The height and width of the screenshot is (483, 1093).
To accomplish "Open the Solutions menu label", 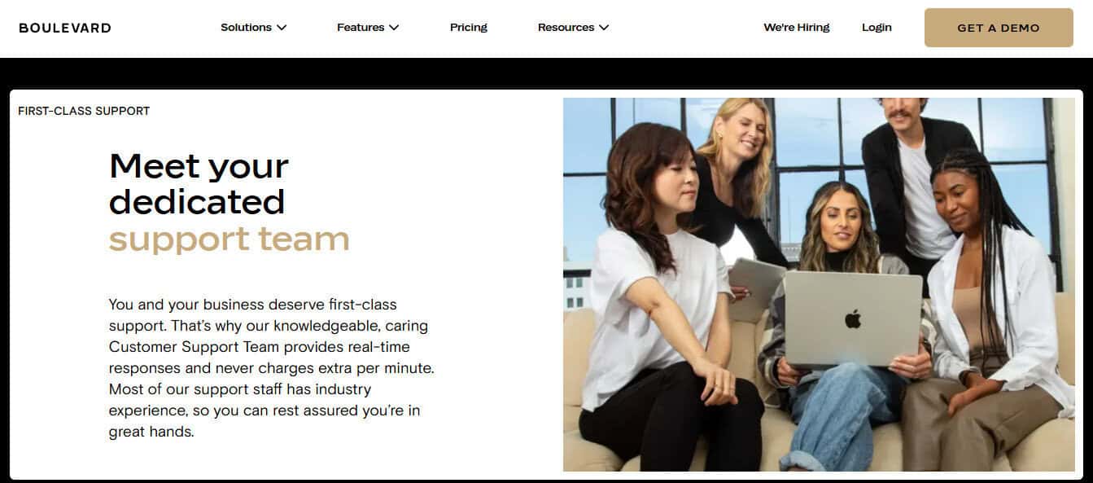I will tap(246, 28).
